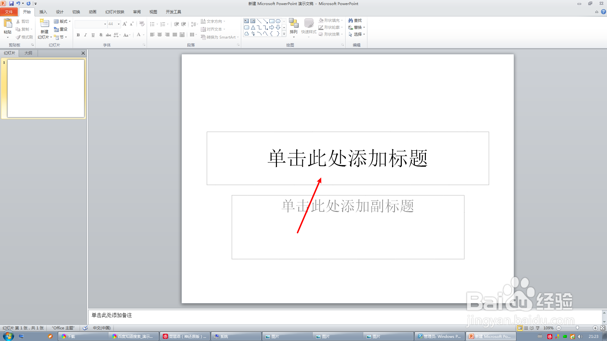The height and width of the screenshot is (341, 607).
Task: Expand the 节 section dropdown
Action: coord(60,37)
